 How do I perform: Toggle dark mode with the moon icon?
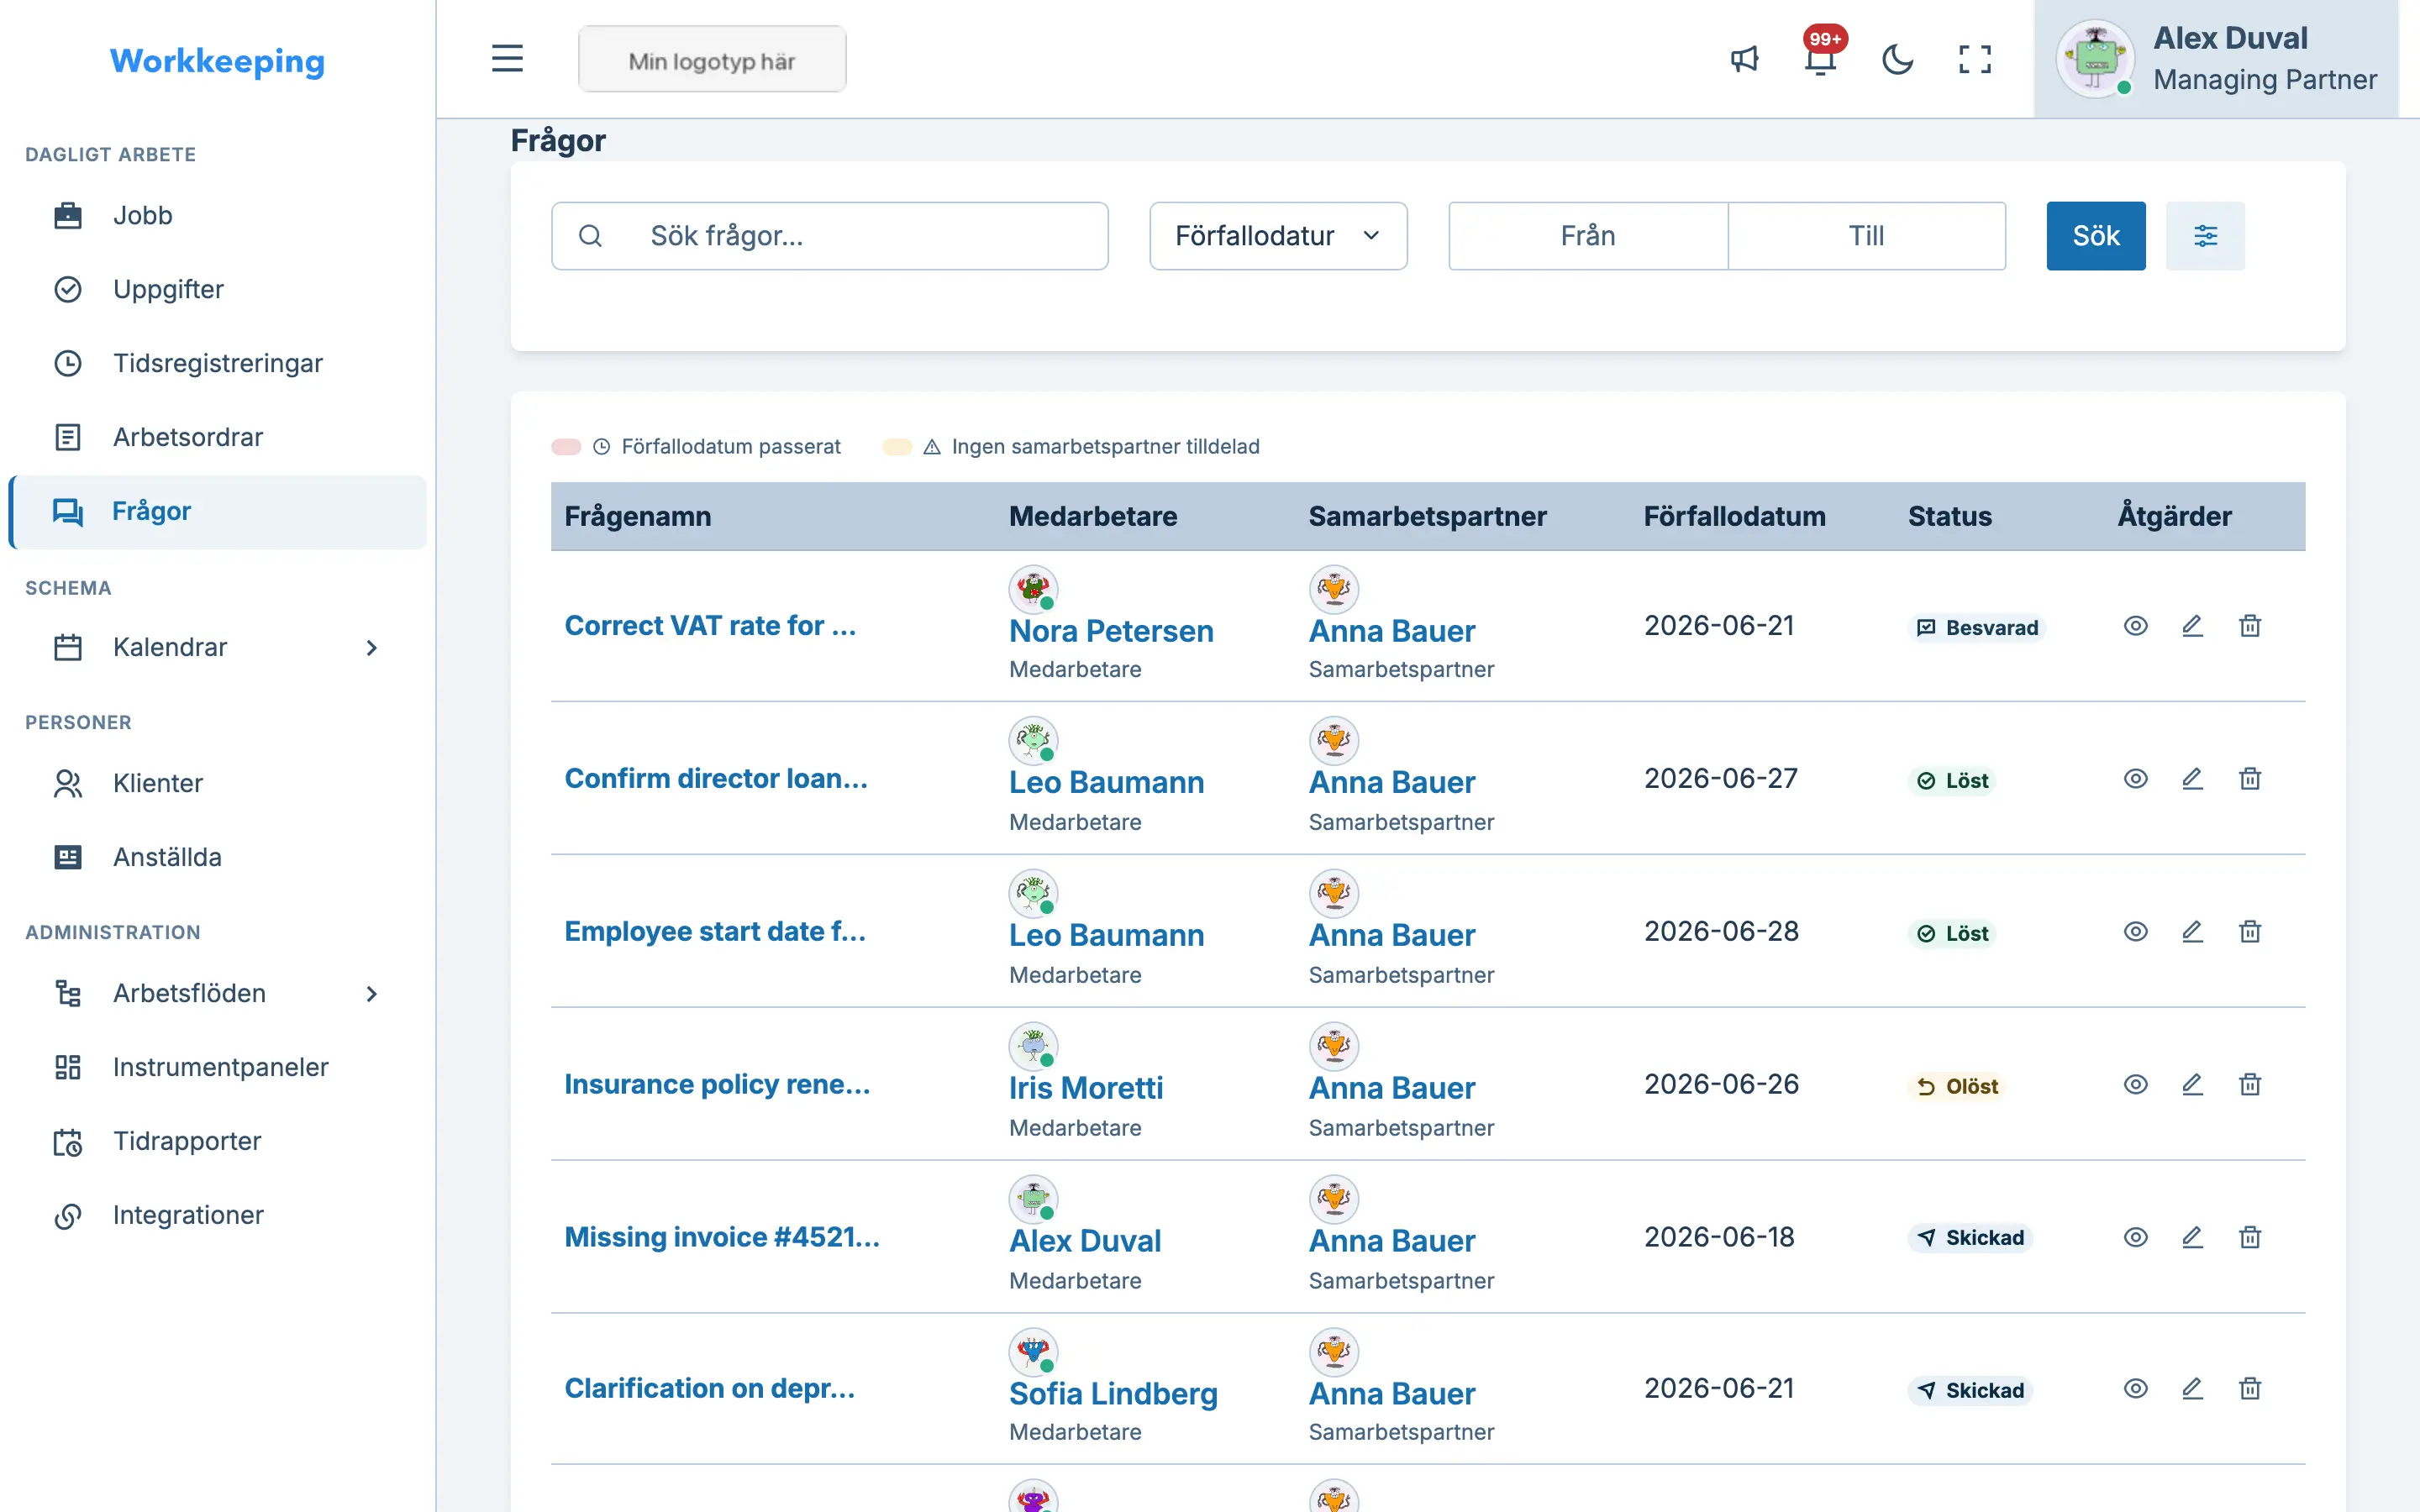coord(1897,59)
